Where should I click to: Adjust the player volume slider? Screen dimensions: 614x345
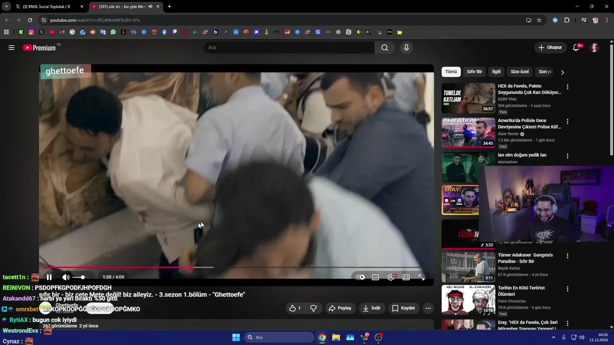click(x=80, y=277)
